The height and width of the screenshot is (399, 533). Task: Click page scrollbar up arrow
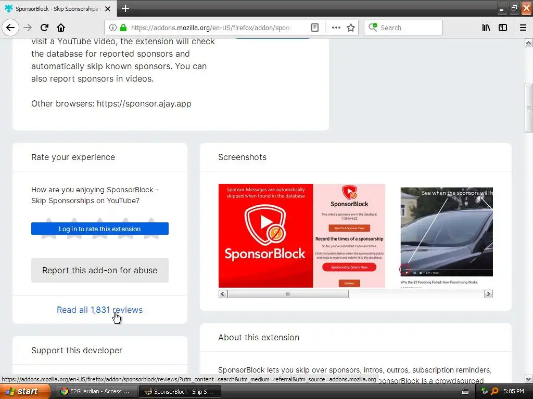tap(528, 43)
